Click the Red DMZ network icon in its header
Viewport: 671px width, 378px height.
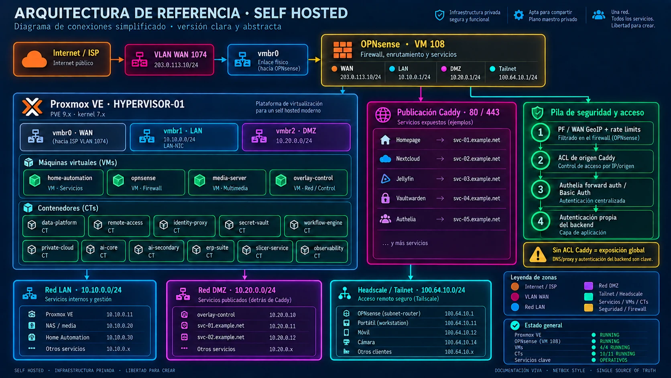pyautogui.click(x=183, y=294)
